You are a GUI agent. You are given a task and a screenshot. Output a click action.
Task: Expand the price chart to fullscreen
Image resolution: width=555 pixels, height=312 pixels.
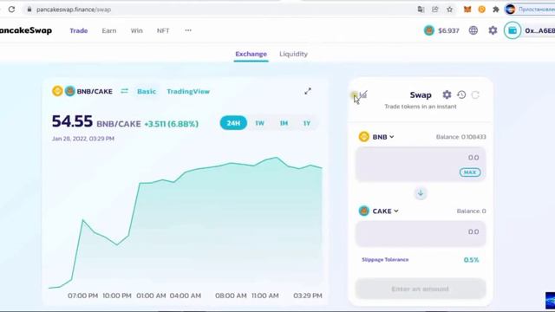click(308, 91)
